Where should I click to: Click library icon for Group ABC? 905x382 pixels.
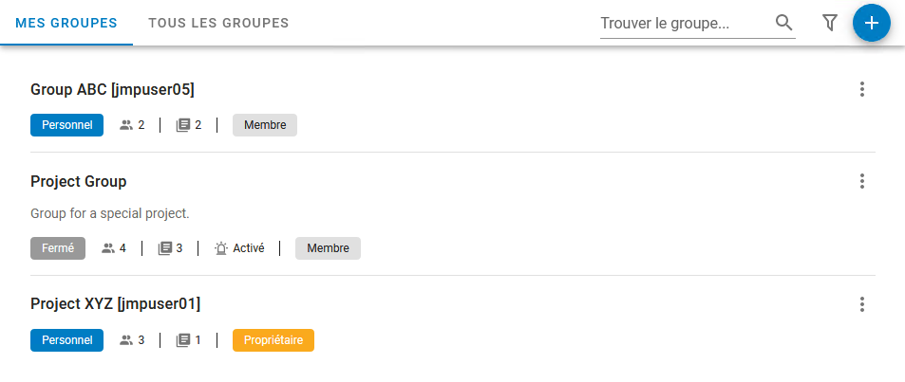tap(183, 125)
